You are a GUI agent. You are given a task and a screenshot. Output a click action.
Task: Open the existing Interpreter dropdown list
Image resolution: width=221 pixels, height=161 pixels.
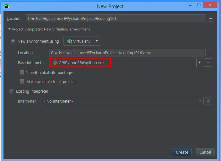(x=200, y=101)
